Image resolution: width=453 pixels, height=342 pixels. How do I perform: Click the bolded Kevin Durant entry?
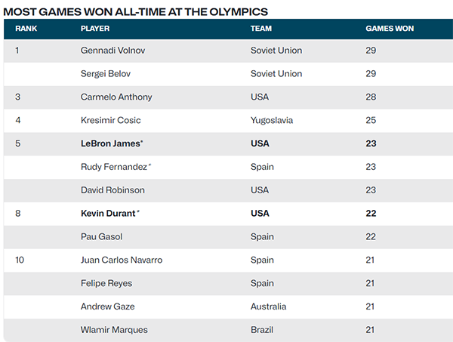tap(110, 214)
